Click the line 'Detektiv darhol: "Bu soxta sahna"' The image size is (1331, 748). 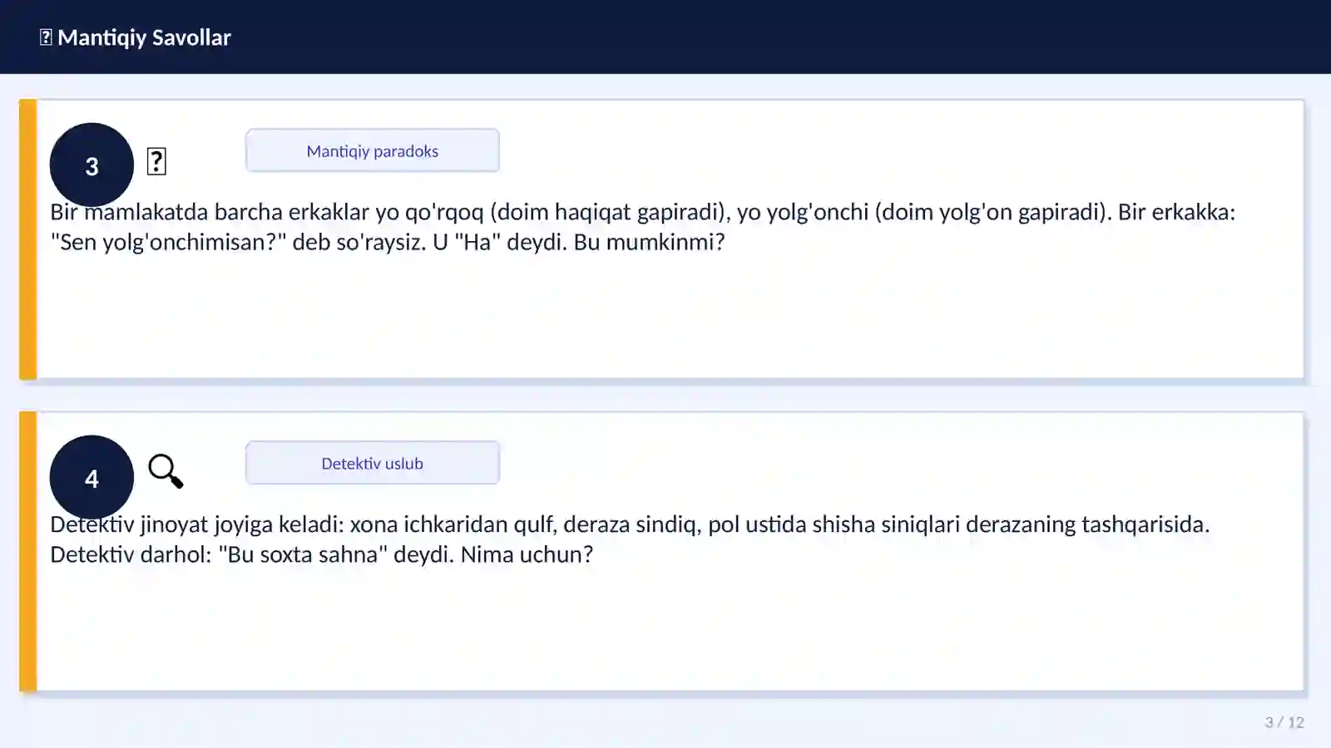point(321,554)
